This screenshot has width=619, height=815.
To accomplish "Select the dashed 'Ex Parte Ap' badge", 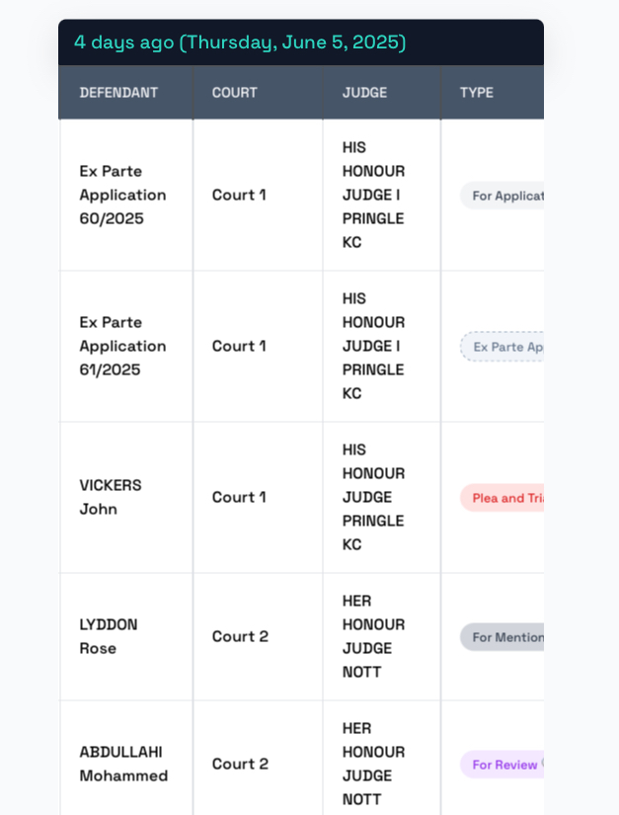I will coord(503,347).
